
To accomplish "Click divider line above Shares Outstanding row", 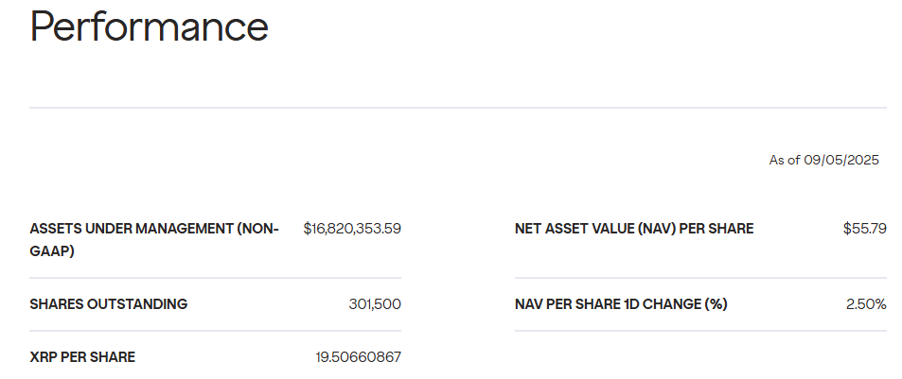I will tap(215, 278).
